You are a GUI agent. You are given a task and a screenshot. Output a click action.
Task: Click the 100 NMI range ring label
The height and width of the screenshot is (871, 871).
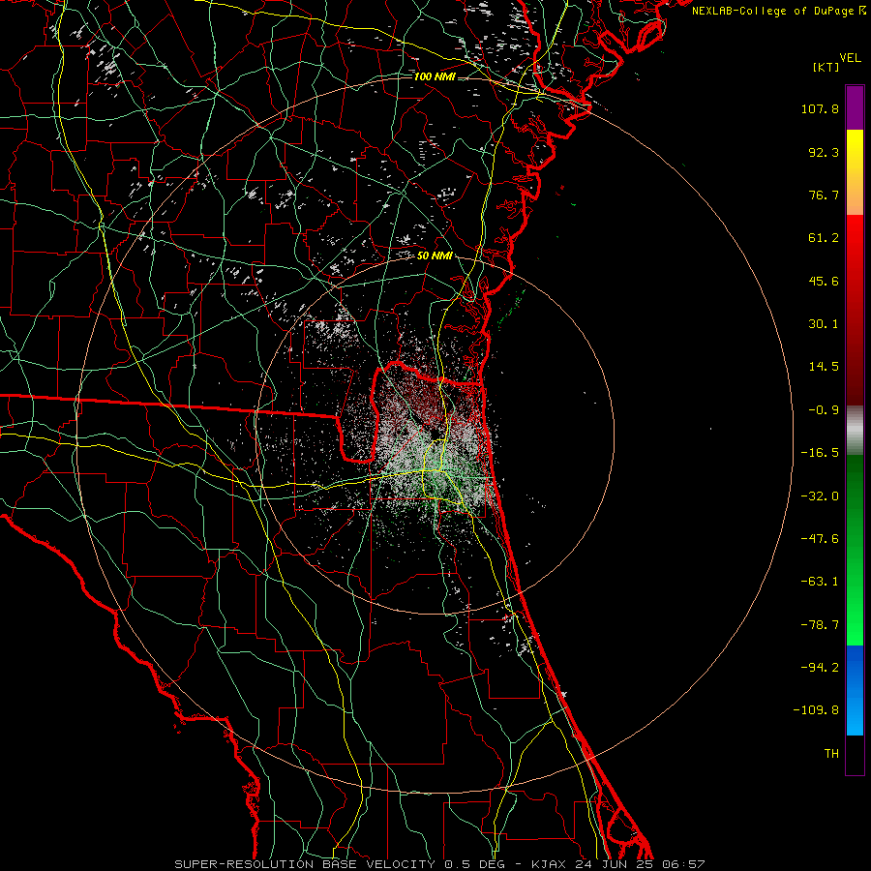tap(435, 76)
